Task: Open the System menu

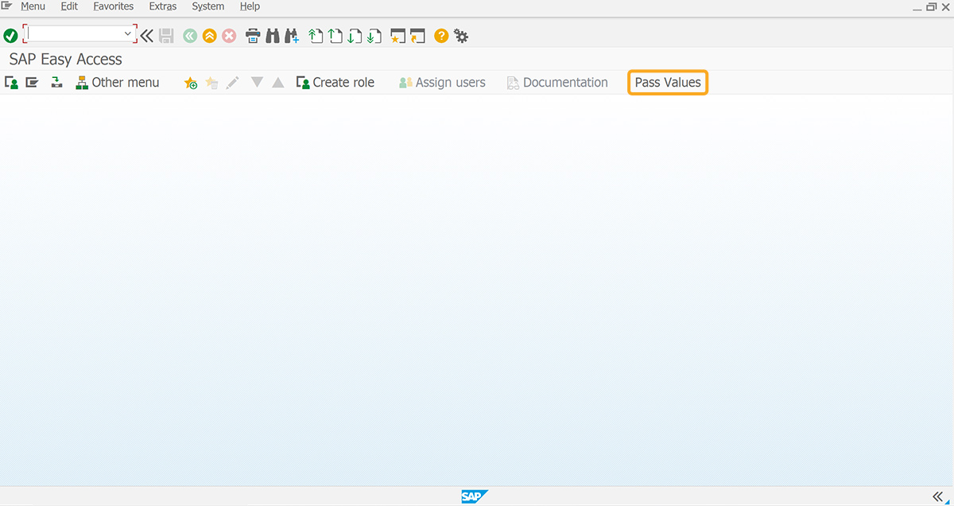Action: point(208,6)
